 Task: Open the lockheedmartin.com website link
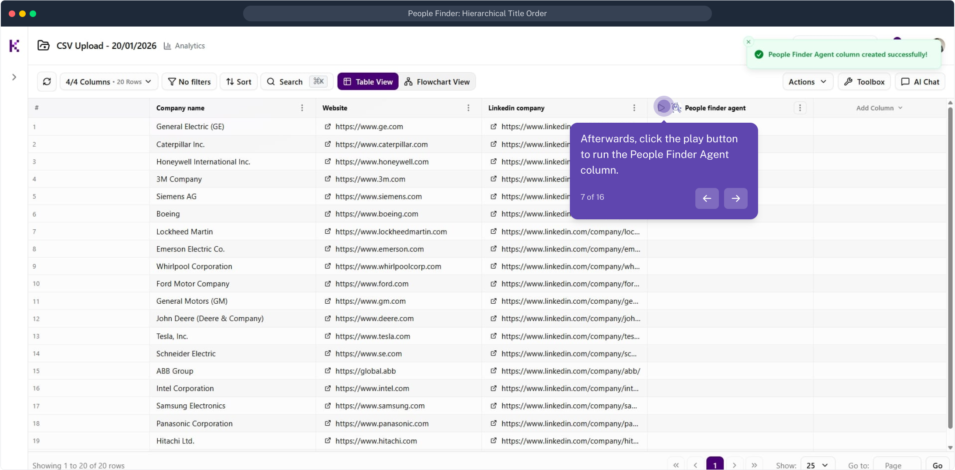[x=391, y=232]
